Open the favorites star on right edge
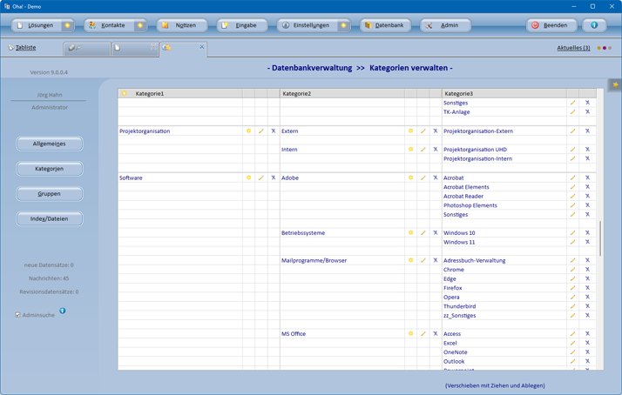This screenshot has height=395, width=622. click(x=615, y=85)
